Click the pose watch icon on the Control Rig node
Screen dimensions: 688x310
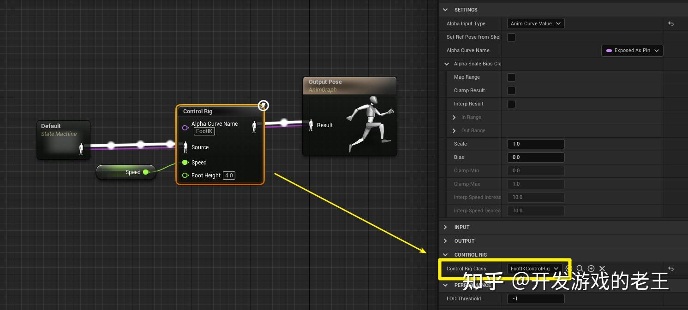[263, 105]
